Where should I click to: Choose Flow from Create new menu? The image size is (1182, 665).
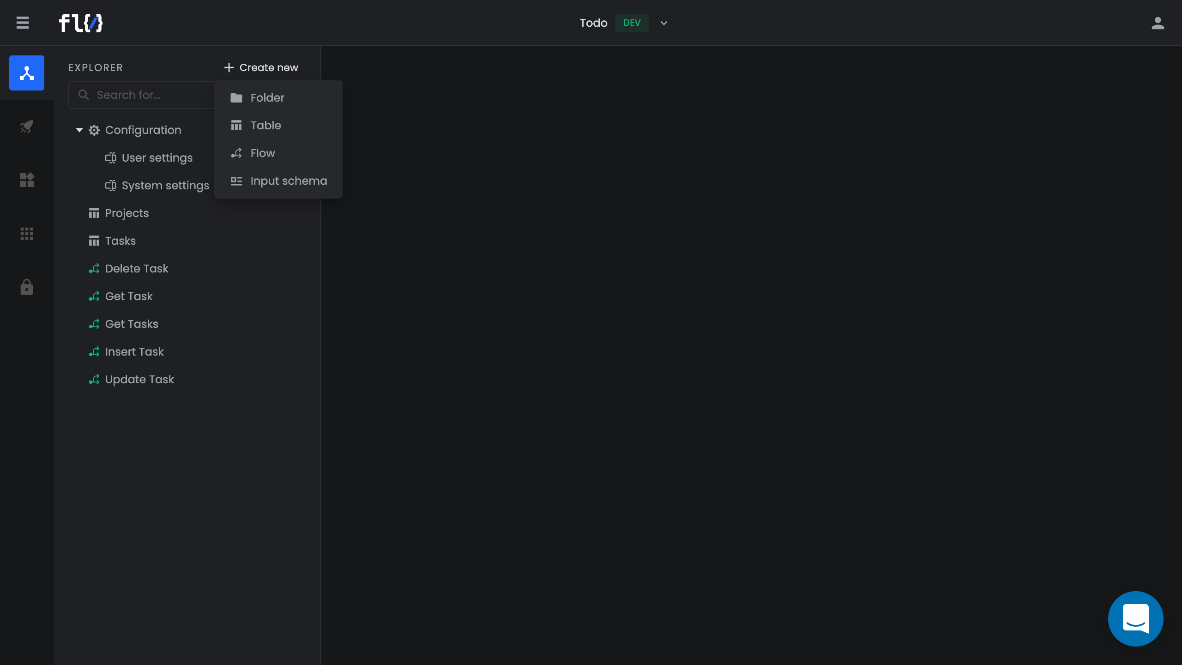pos(262,153)
